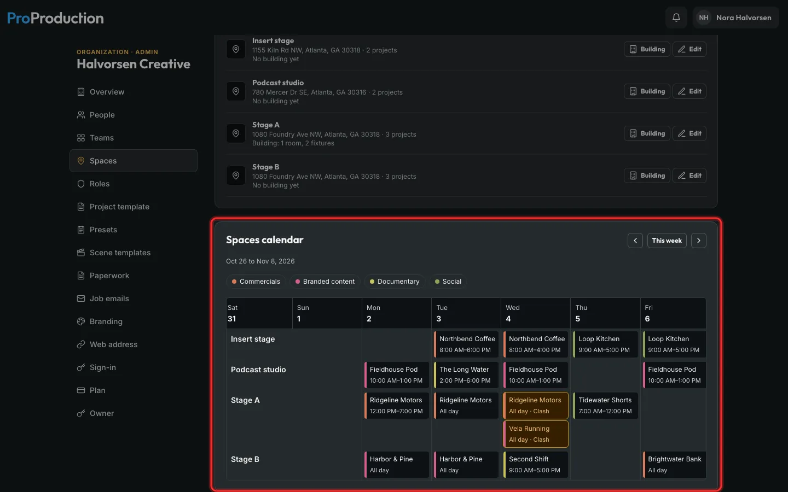Open The Long Water booking on Tuesday

pos(466,375)
